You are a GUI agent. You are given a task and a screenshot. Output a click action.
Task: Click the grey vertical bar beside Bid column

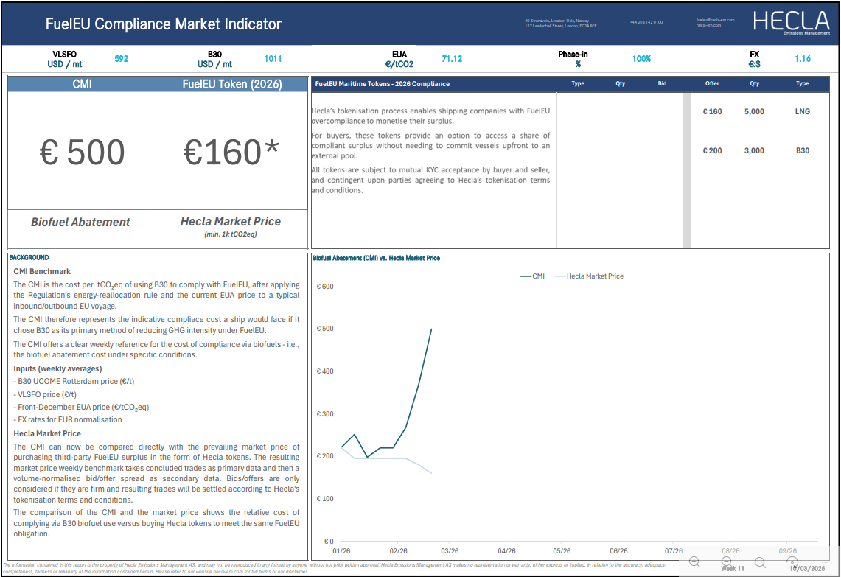[x=686, y=170]
